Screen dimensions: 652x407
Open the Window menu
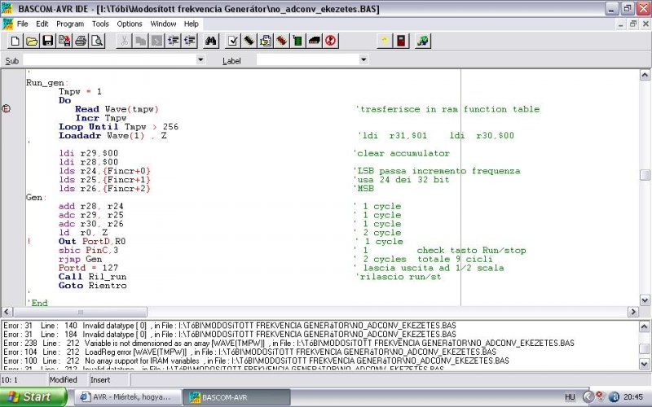point(163,24)
